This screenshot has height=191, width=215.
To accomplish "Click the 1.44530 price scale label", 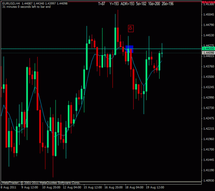I will pos(208,35).
